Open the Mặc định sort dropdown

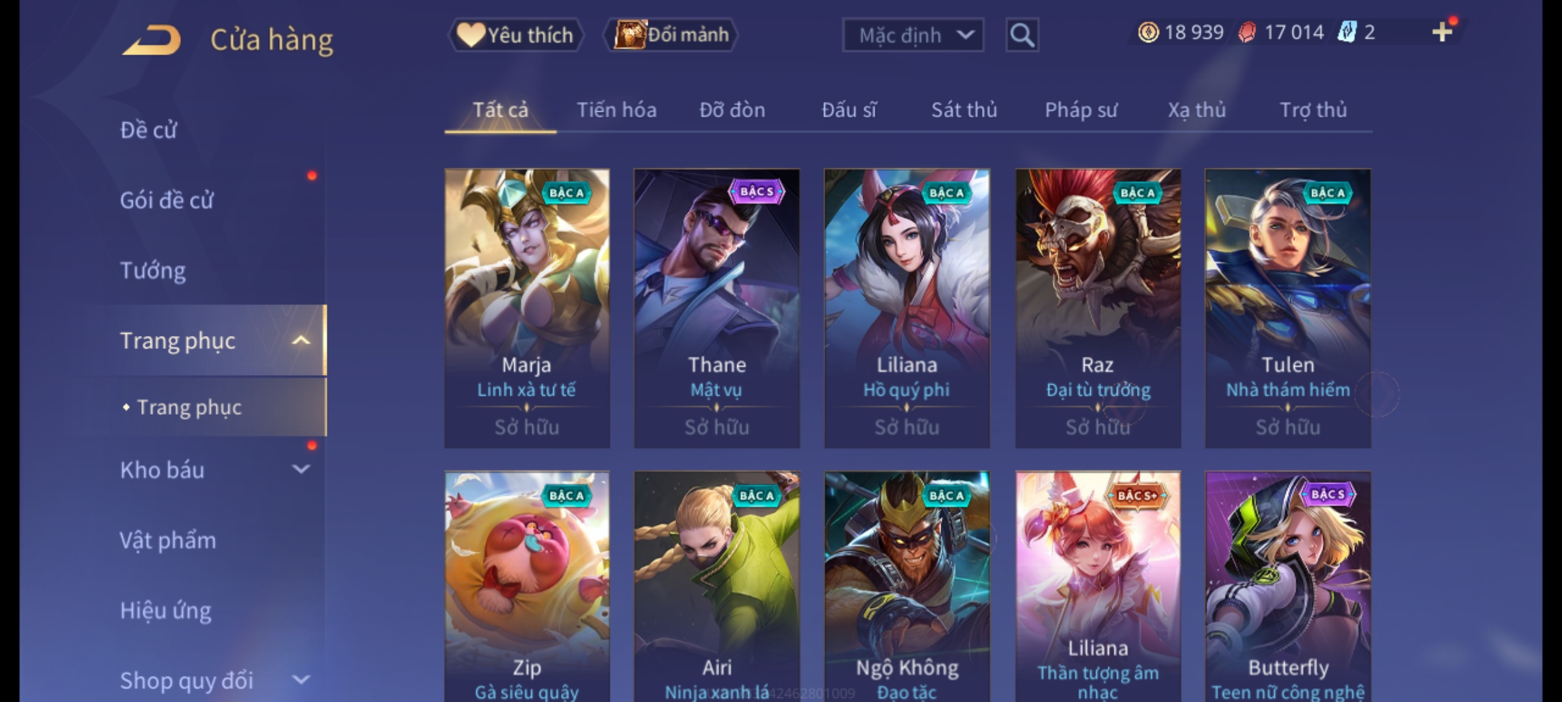click(912, 35)
